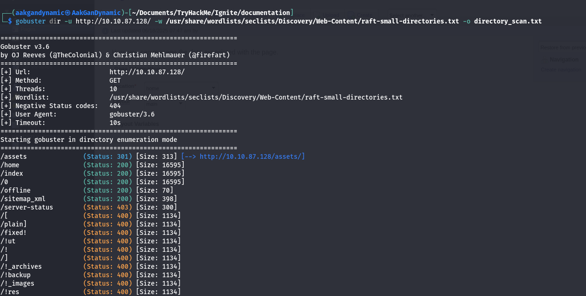
Task: Click the /!_archives result entry
Action: [x=21, y=266]
